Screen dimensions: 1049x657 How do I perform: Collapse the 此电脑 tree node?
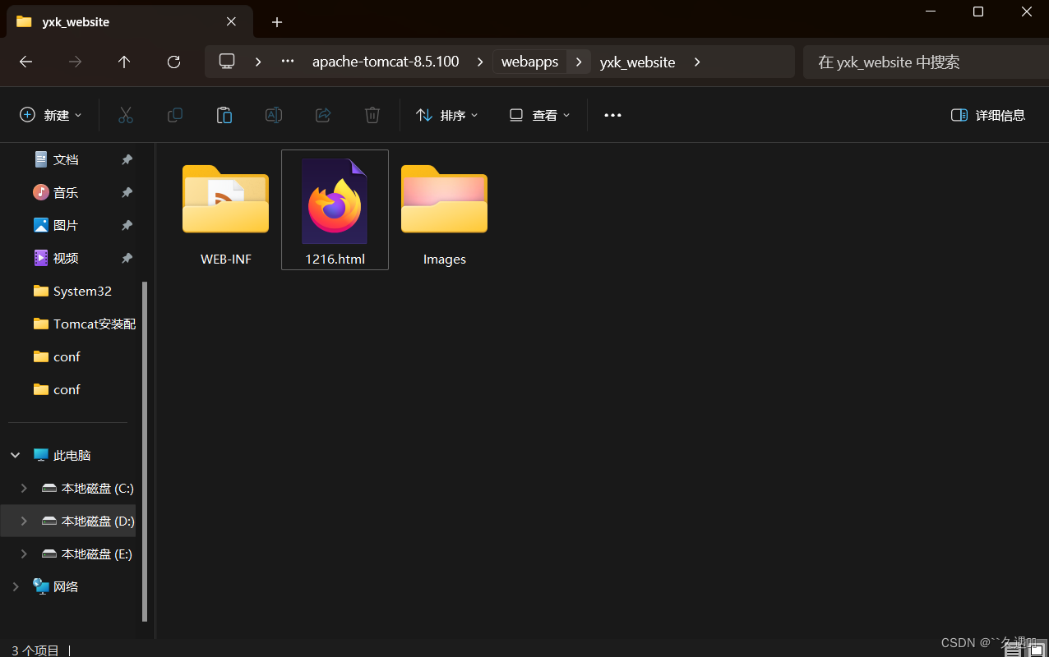pyautogui.click(x=16, y=455)
